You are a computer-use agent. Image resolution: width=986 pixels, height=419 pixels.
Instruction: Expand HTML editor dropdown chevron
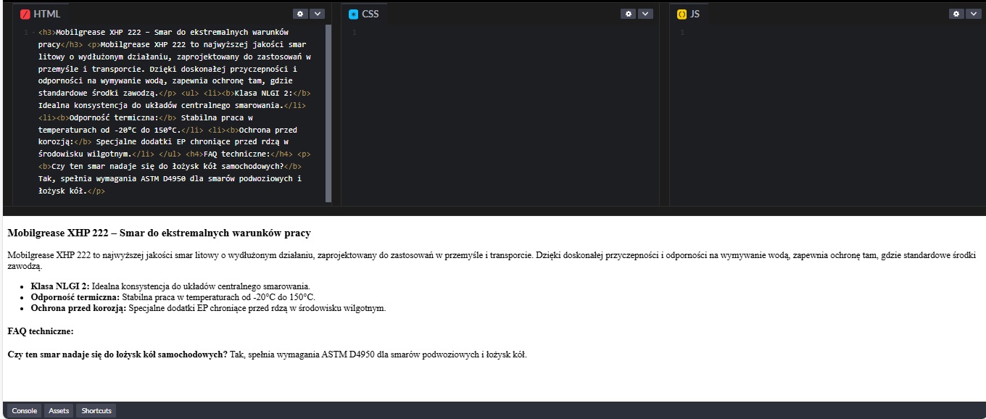click(x=318, y=14)
